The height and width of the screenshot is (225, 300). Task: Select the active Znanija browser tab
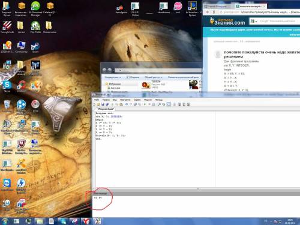coord(250,6)
